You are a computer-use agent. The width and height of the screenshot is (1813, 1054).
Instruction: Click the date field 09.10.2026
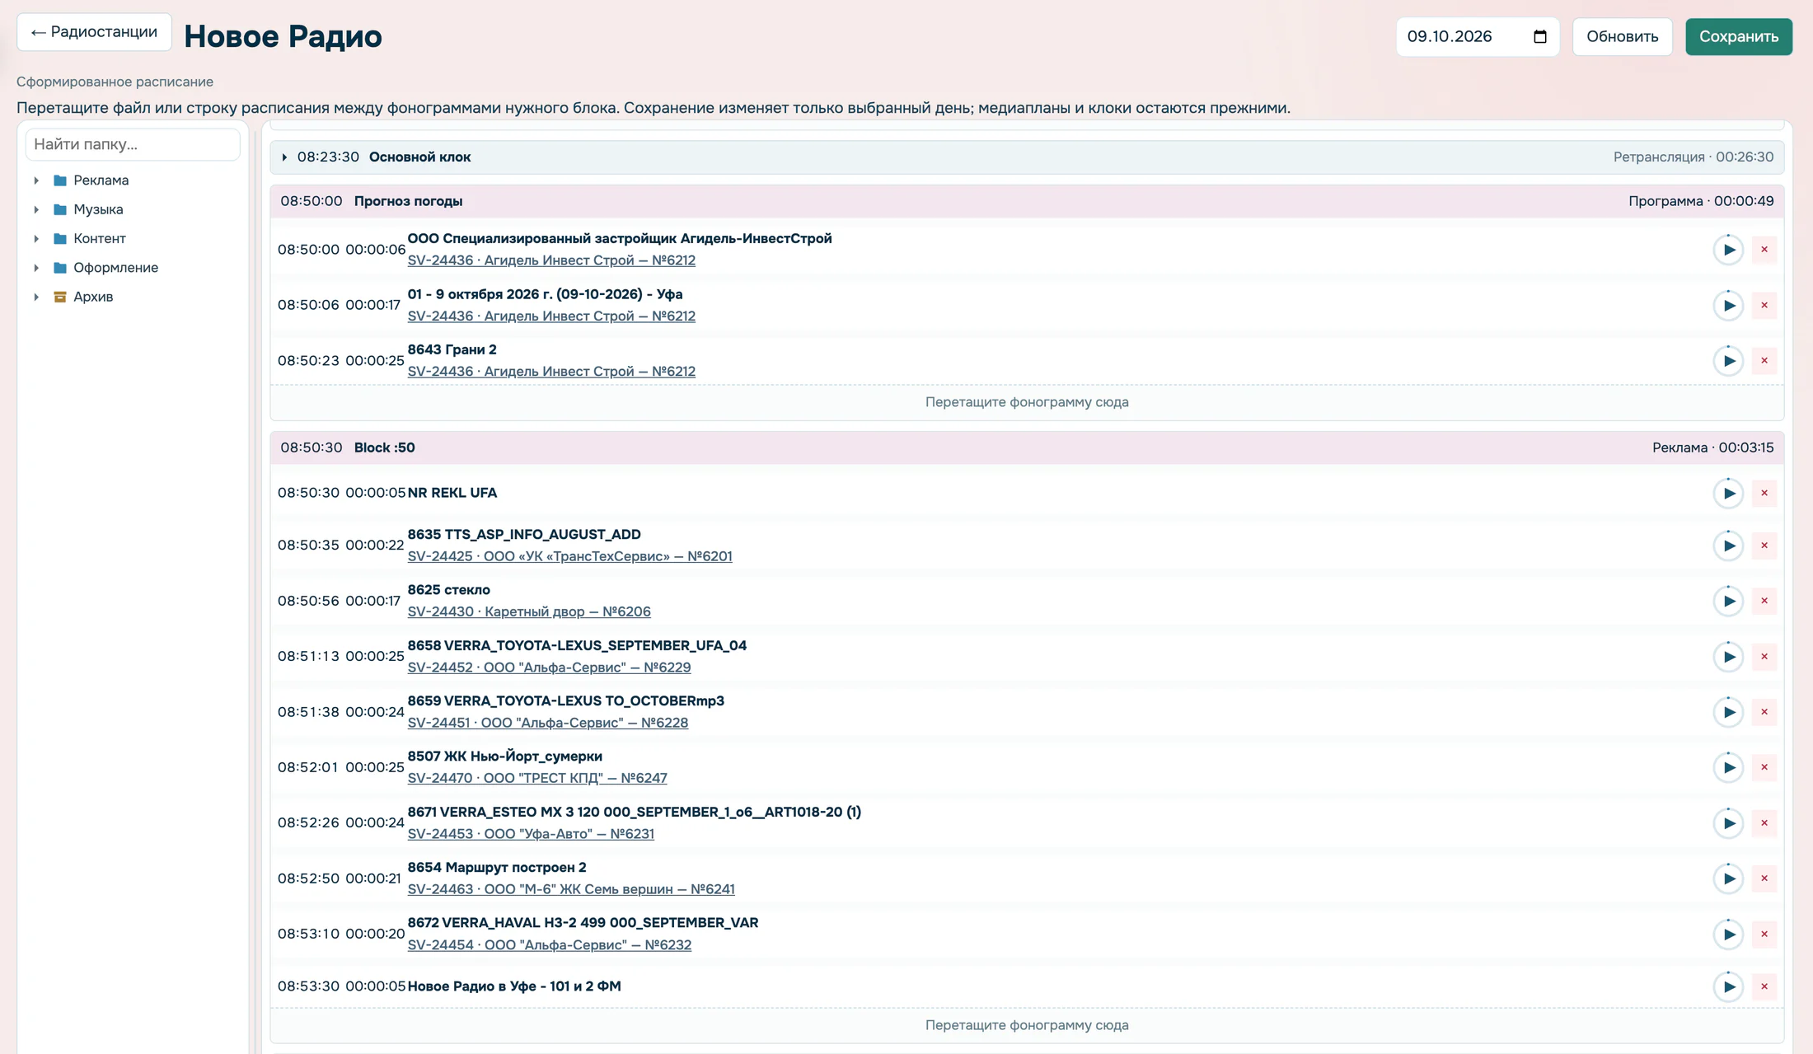click(x=1478, y=36)
